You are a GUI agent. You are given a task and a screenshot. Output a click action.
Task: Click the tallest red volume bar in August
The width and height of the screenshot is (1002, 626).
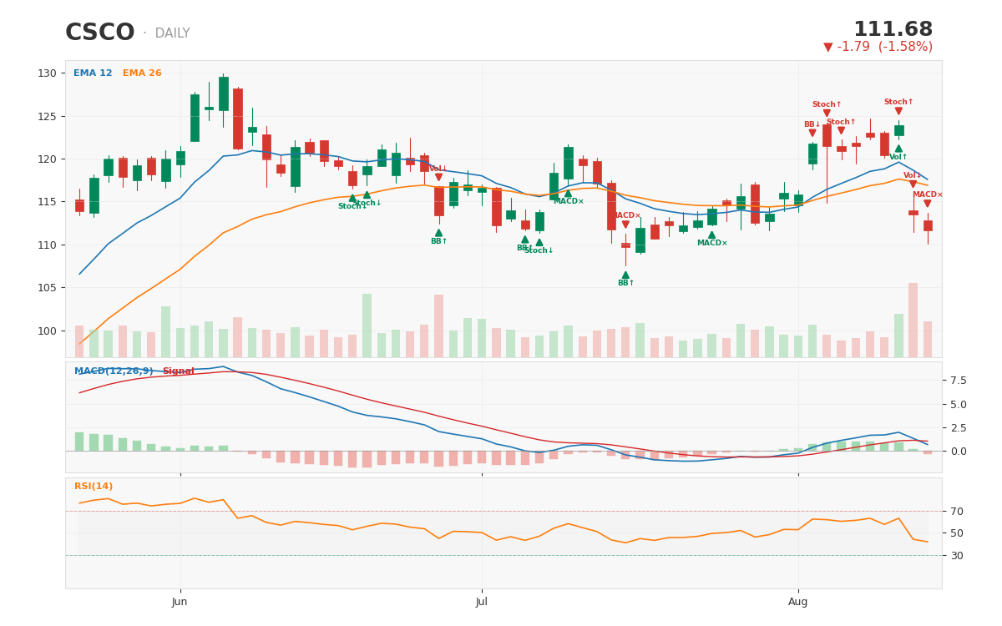pos(913,321)
